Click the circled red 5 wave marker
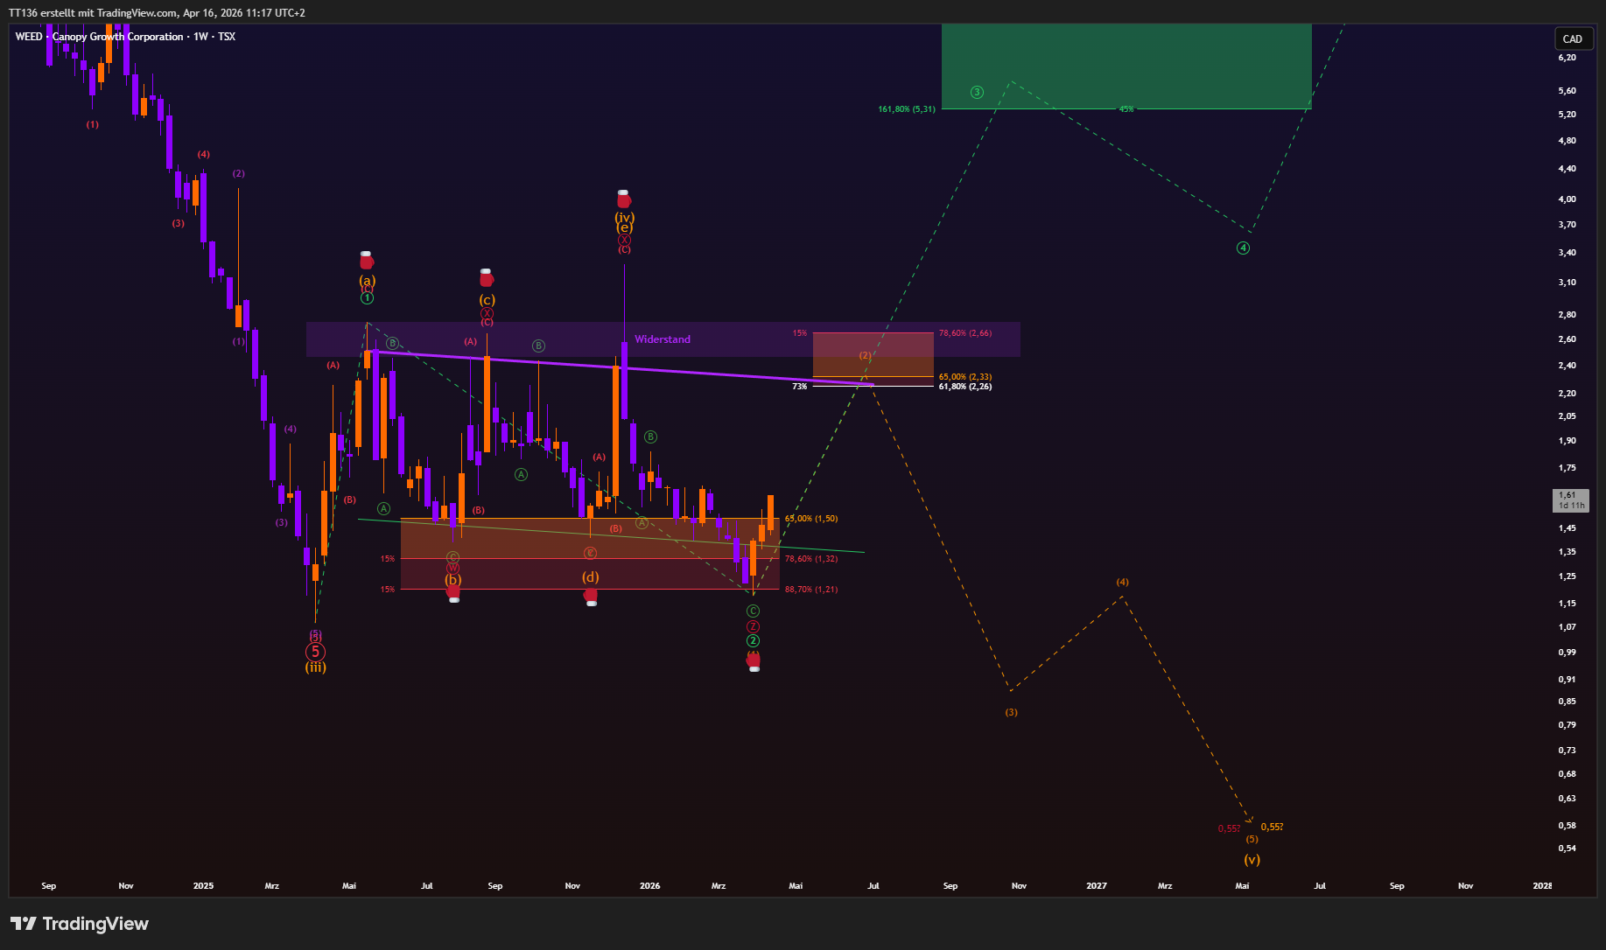Screen dimensions: 1606x950 pyautogui.click(x=315, y=652)
